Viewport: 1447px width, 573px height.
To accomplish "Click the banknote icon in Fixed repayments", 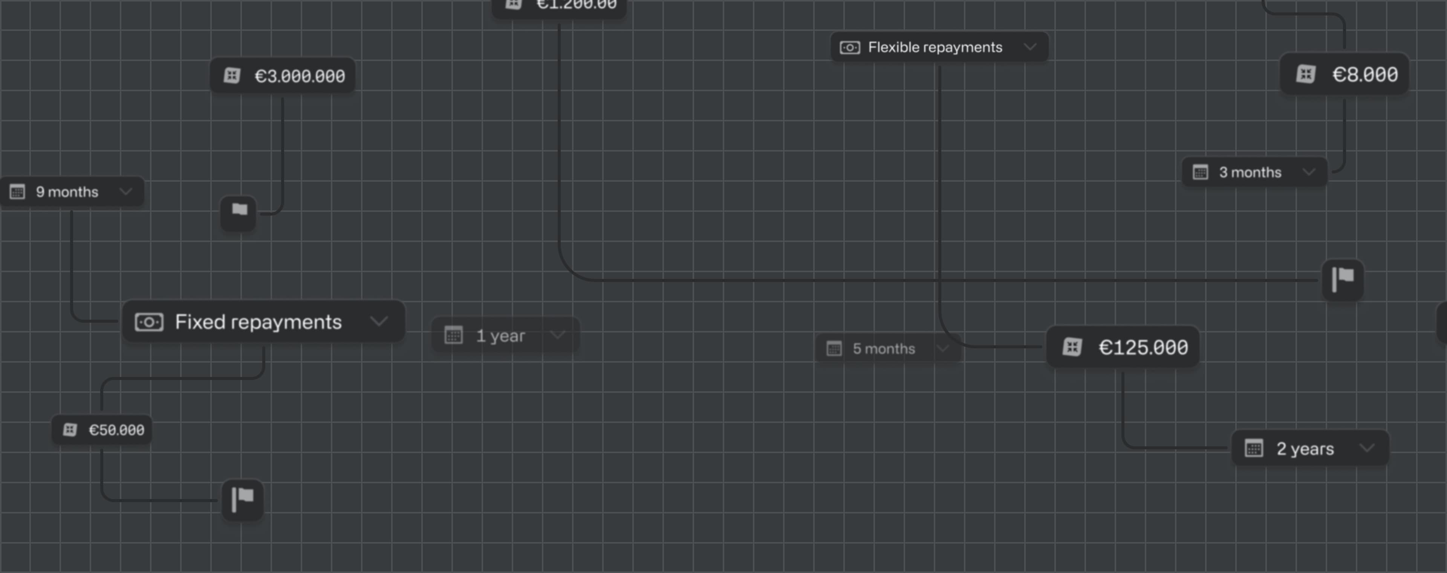I will (x=149, y=322).
